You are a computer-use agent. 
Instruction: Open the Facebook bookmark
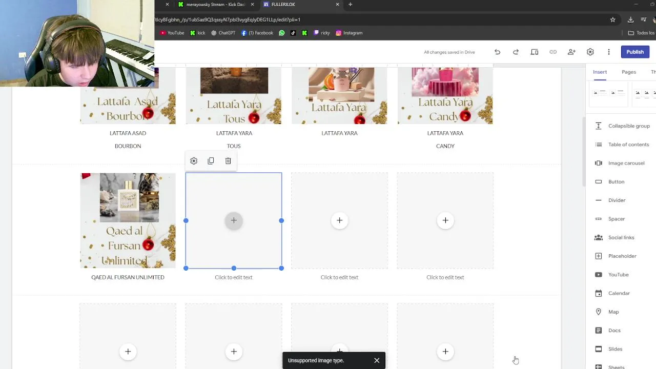tap(257, 33)
